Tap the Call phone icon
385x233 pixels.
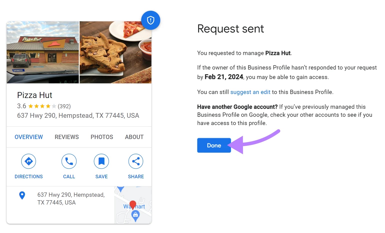(69, 161)
